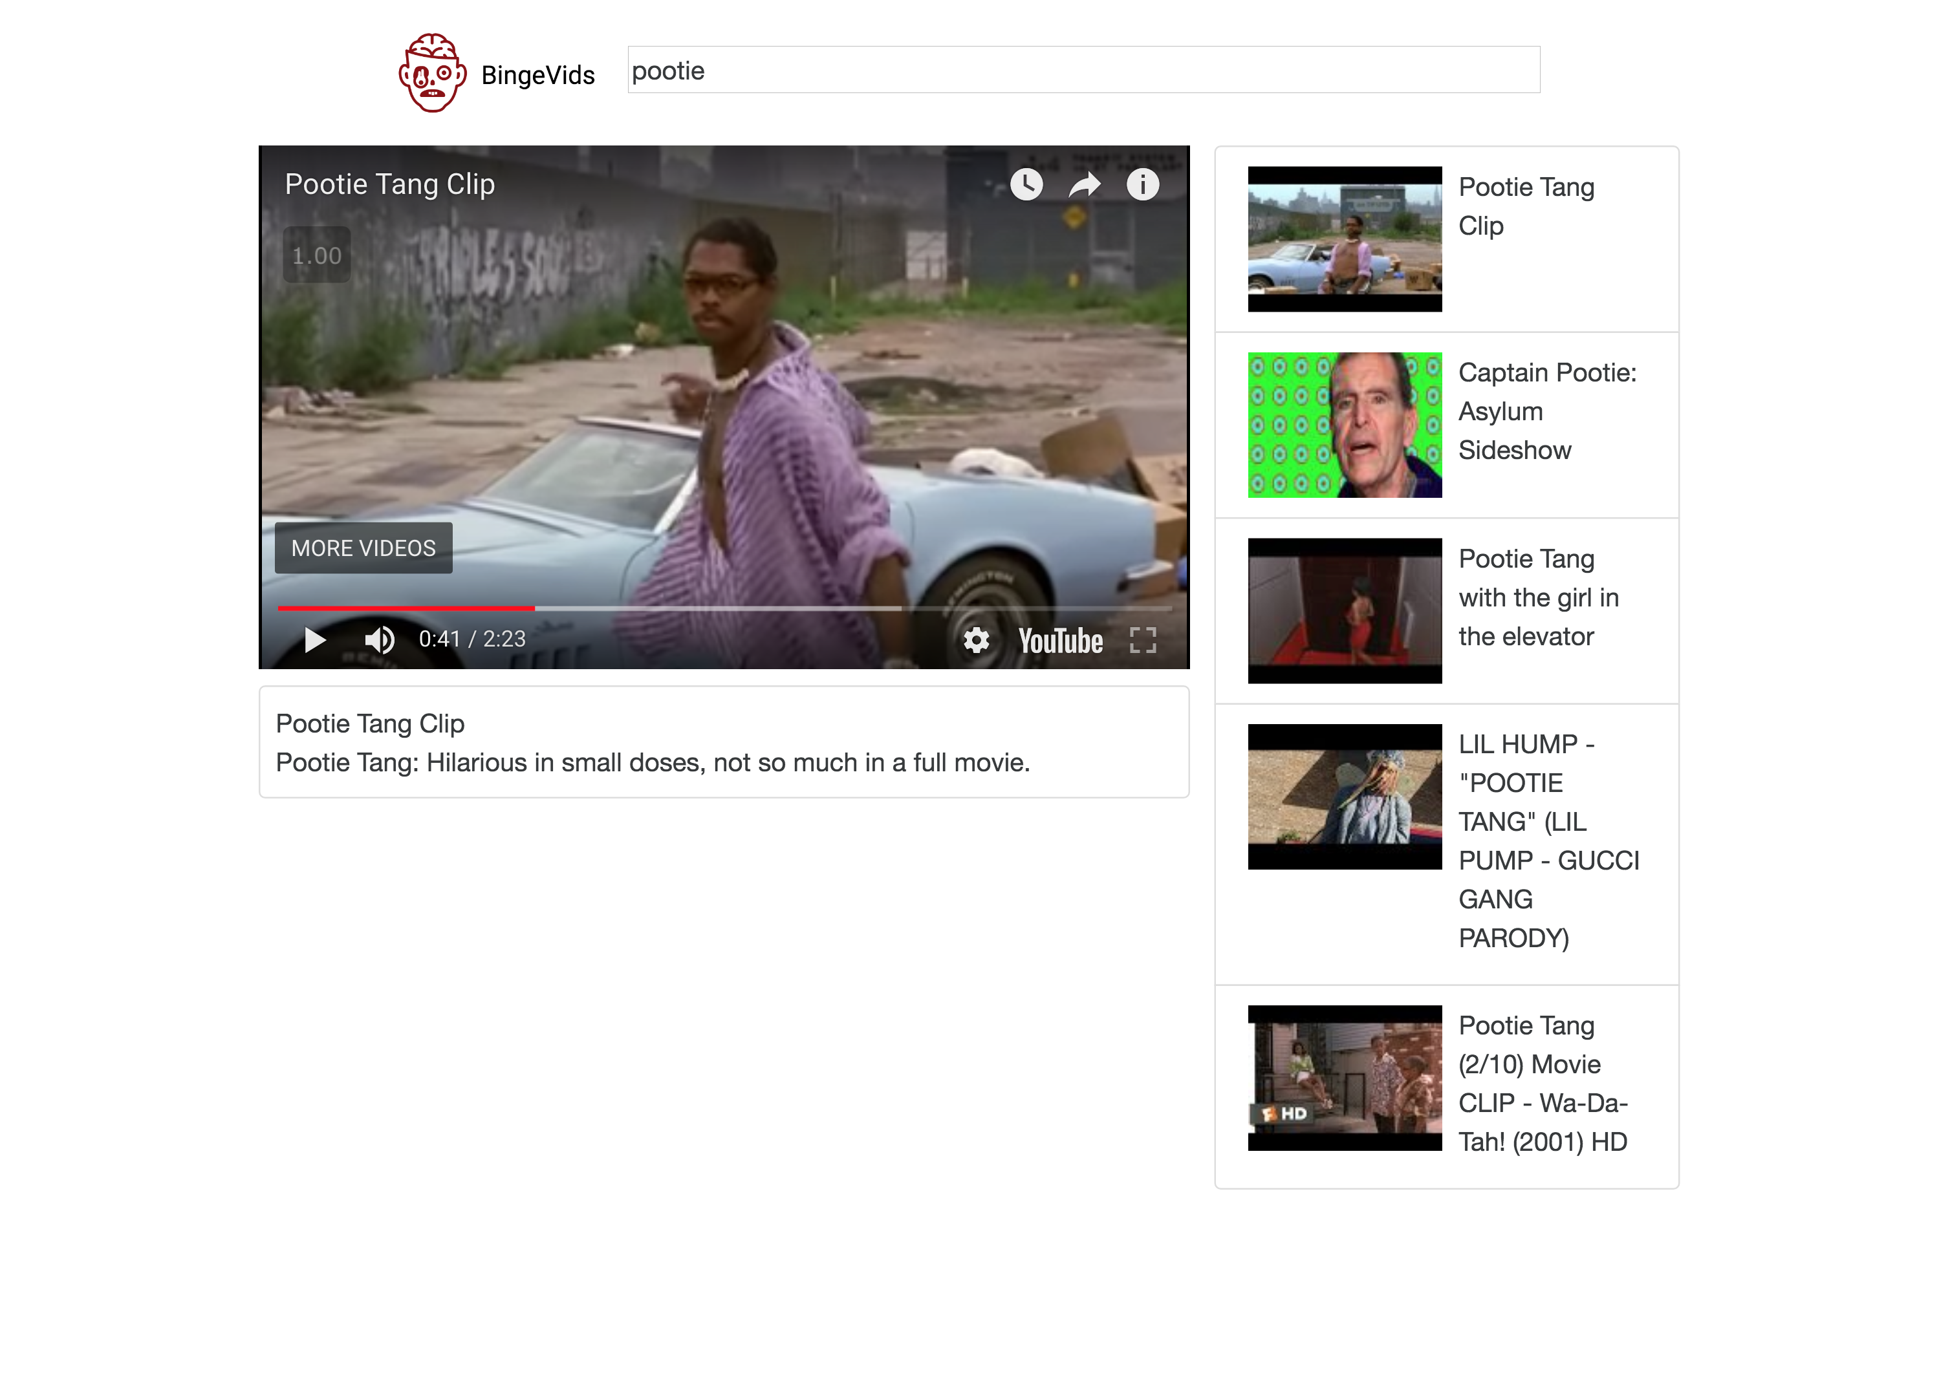Click the MORE VIDEOS button

[363, 548]
